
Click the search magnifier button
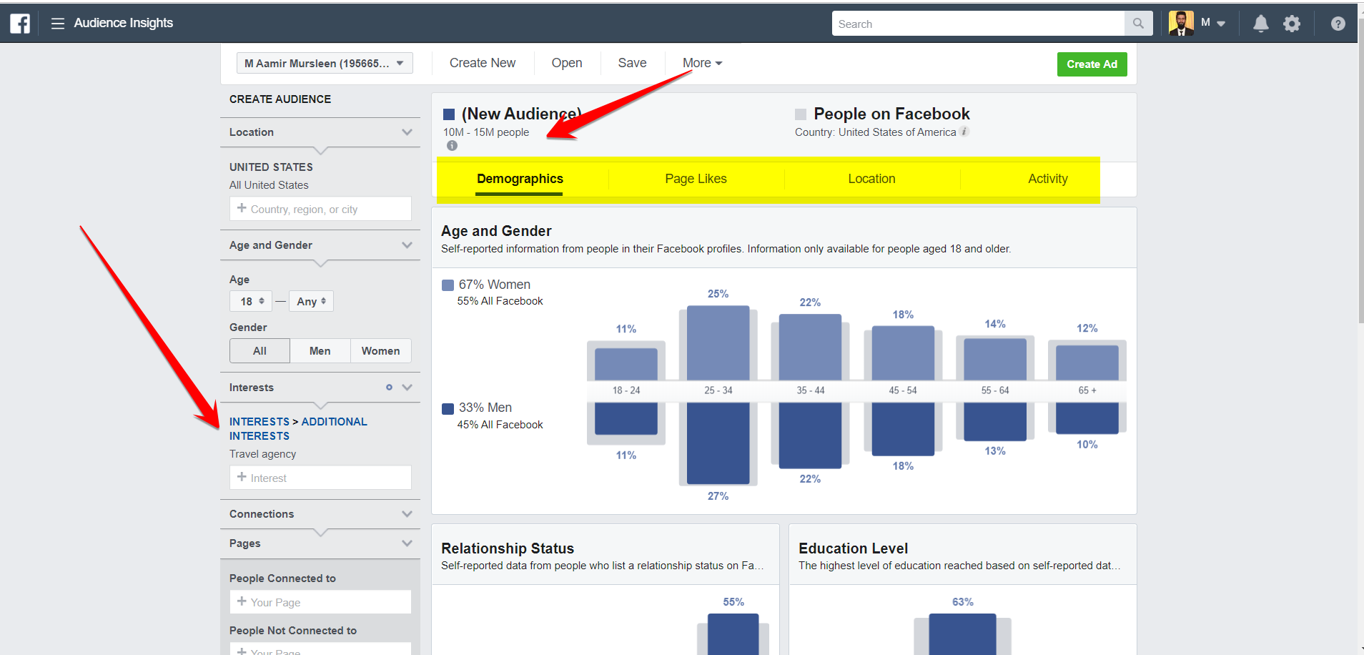pyautogui.click(x=1138, y=24)
